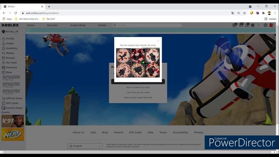Open the Discover tab

[52, 25]
